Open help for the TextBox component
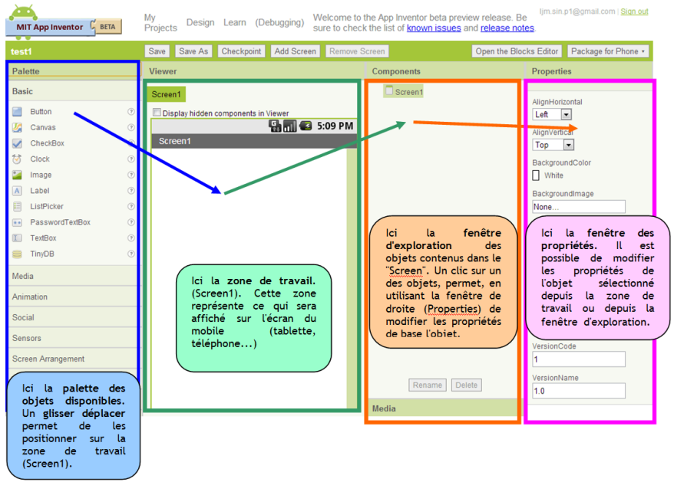 131,238
